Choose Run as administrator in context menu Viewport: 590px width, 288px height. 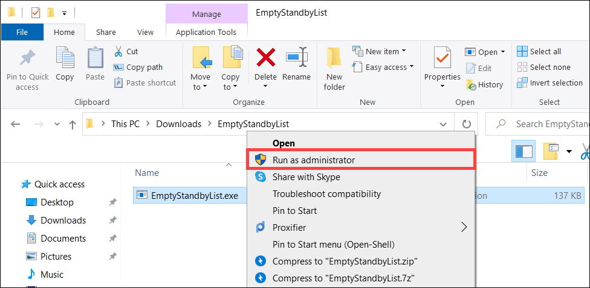click(x=313, y=160)
